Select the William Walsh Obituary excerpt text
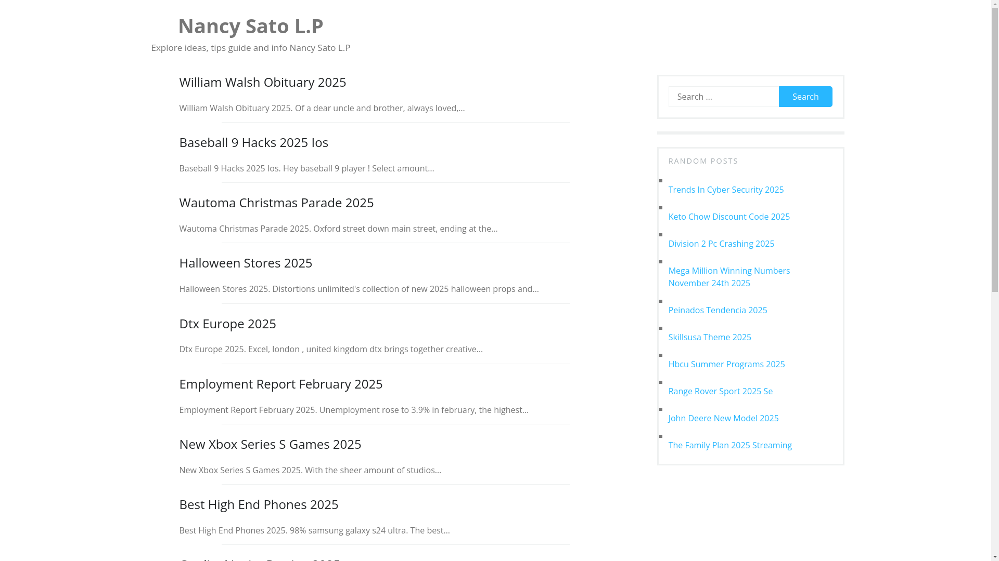The image size is (999, 561). coord(322,108)
